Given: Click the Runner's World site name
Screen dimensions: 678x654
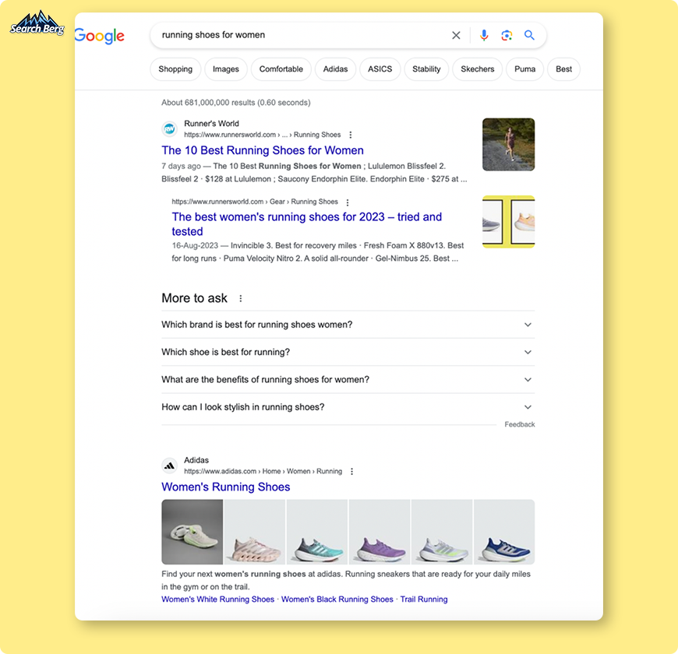Looking at the screenshot, I should (211, 124).
